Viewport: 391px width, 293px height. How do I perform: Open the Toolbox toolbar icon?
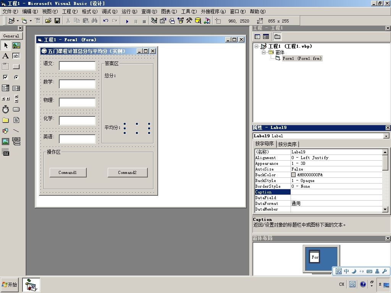(189, 21)
